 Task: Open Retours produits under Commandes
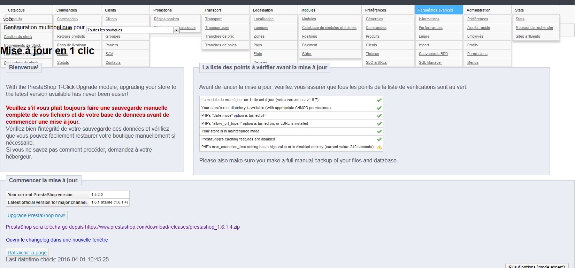(71, 36)
